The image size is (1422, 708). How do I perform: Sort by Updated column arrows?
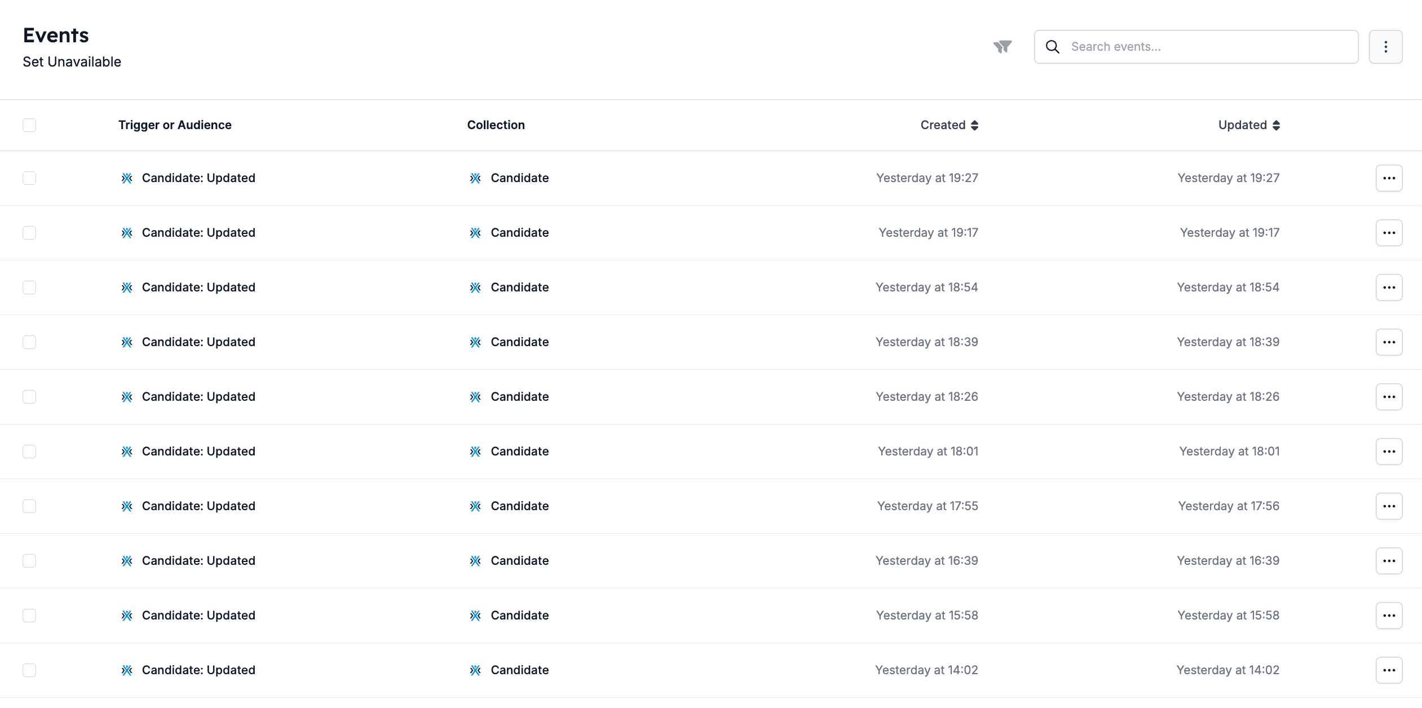[1276, 125]
